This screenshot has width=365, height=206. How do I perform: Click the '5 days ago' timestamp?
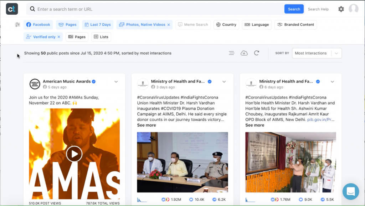click(x=57, y=87)
